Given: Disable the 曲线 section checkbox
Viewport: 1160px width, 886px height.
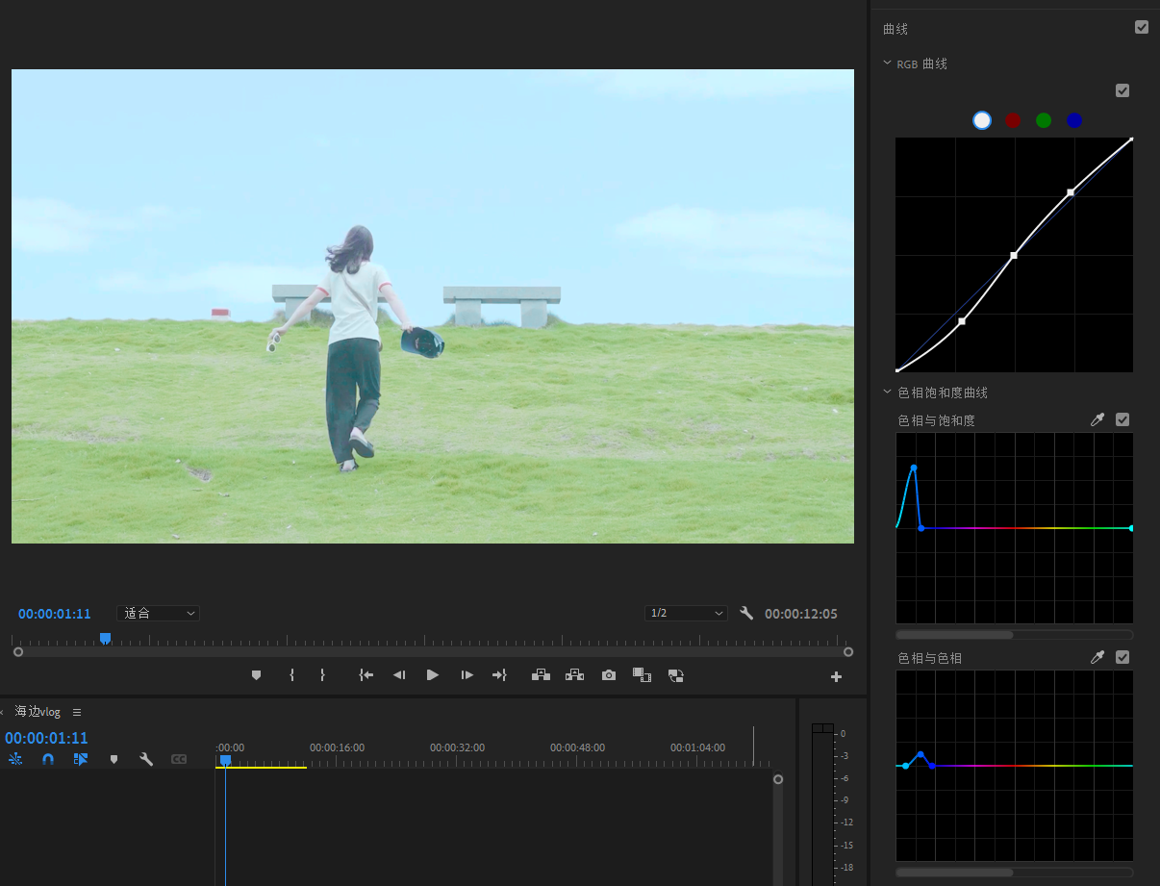Looking at the screenshot, I should click(1142, 27).
